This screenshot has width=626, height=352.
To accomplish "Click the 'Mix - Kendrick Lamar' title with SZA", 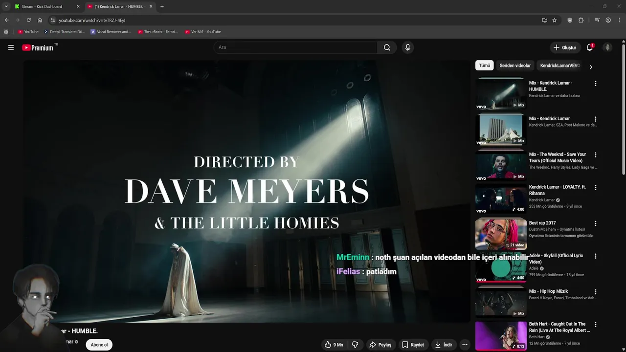I will [549, 119].
